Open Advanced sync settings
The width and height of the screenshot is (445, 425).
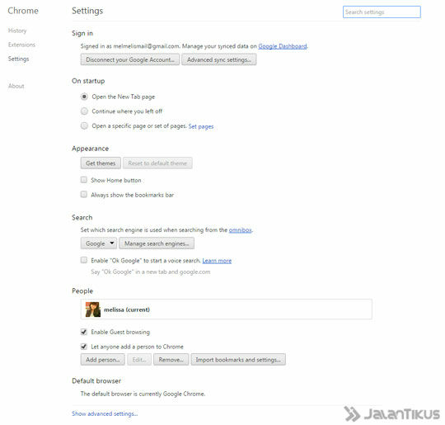pos(219,59)
